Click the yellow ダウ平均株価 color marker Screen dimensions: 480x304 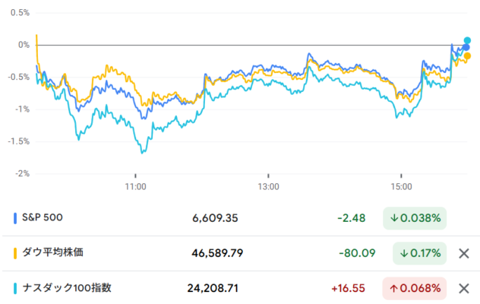[x=16, y=253]
